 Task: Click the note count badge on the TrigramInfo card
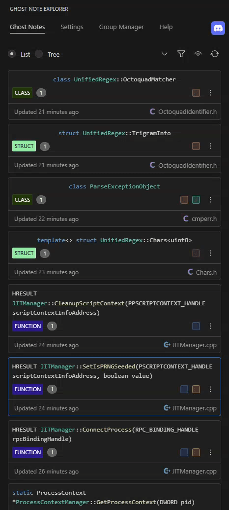click(45, 146)
